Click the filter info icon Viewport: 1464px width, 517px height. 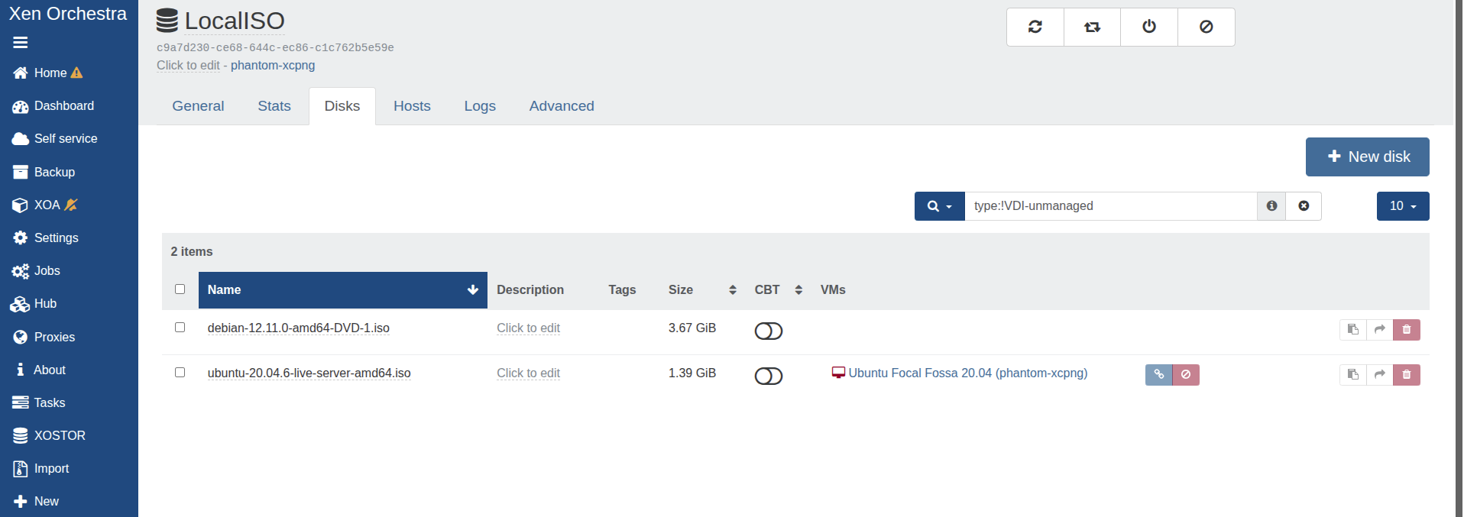click(x=1271, y=206)
